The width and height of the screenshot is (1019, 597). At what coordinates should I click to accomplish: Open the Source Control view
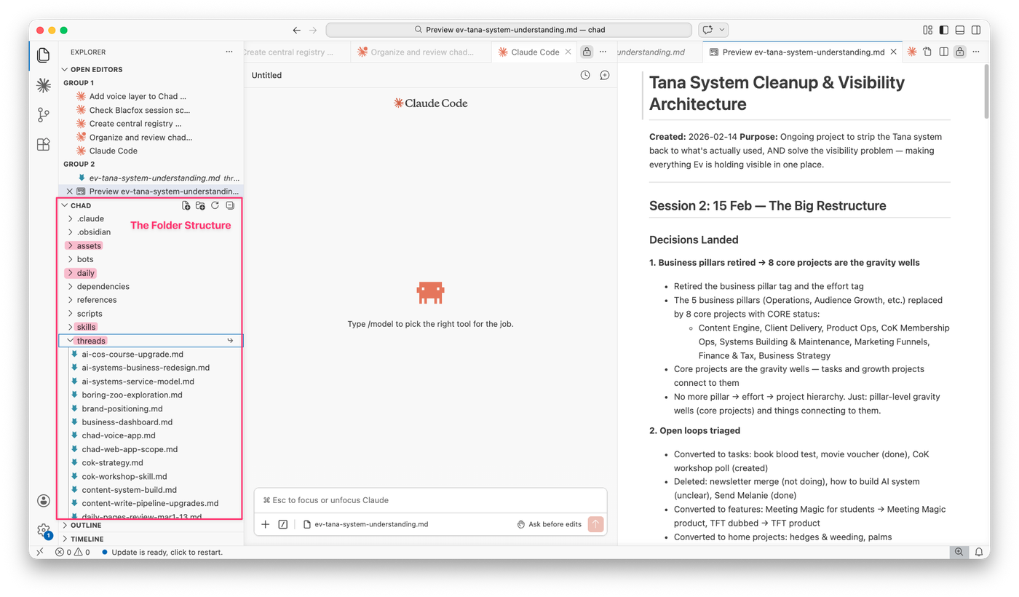click(44, 114)
